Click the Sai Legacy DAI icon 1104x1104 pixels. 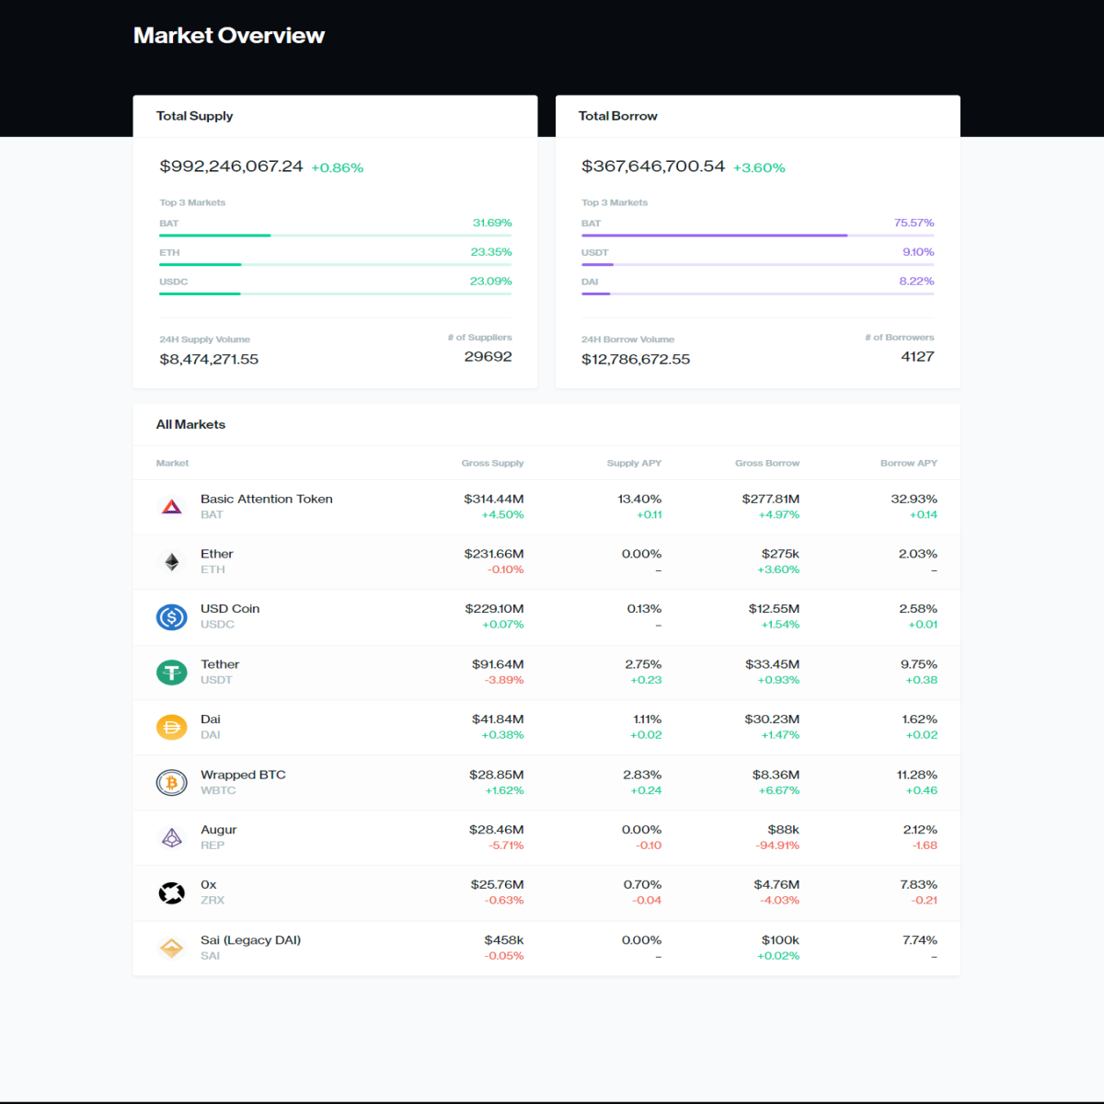[x=172, y=948]
